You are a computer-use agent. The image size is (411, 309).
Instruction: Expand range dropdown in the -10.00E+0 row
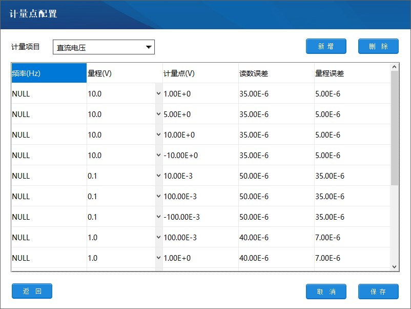[158, 156]
